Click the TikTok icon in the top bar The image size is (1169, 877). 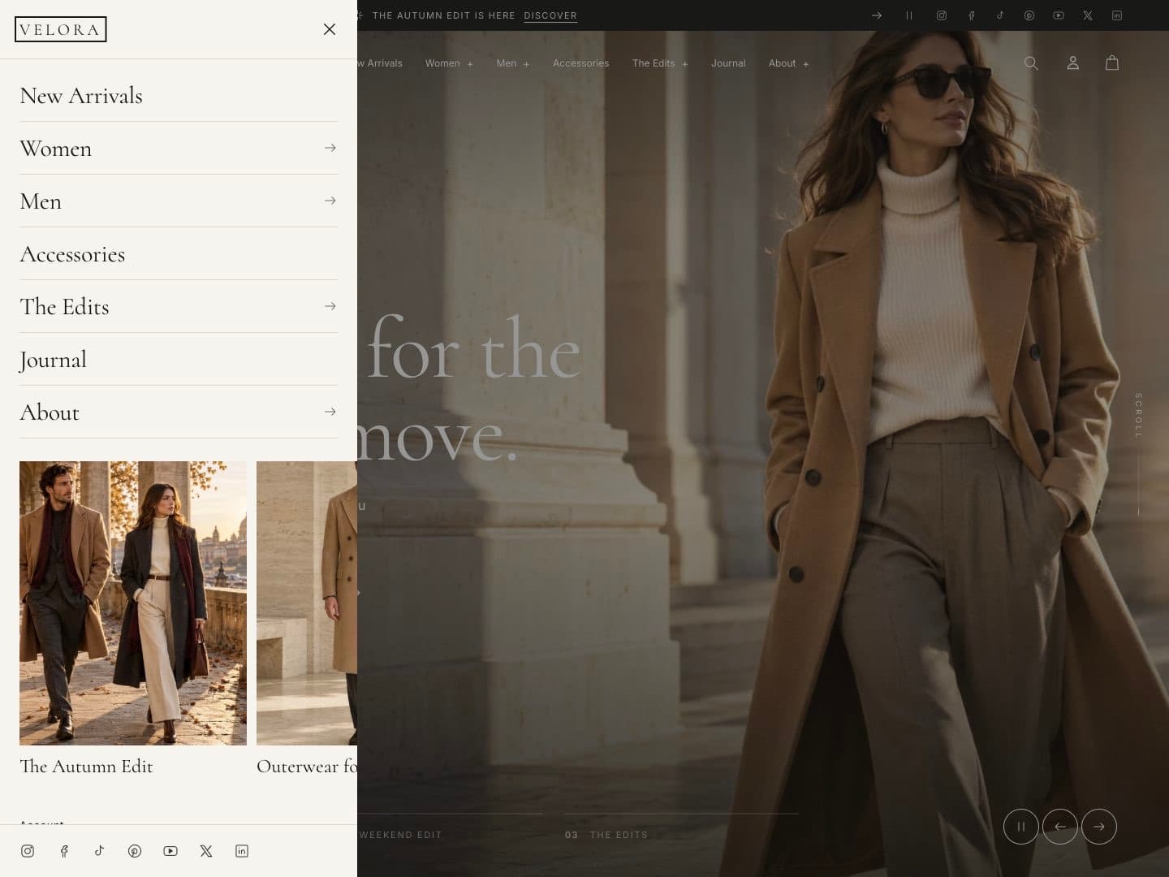point(1000,15)
